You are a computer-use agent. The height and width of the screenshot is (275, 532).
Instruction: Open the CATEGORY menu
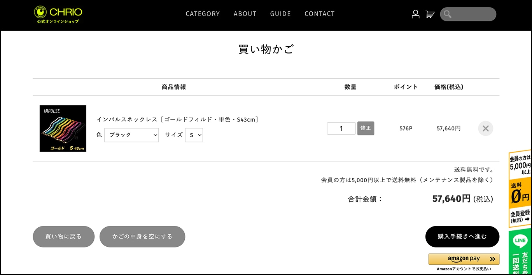pos(203,14)
